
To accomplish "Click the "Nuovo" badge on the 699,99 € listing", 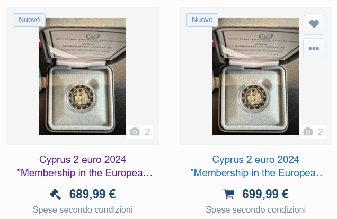I will pos(202,20).
